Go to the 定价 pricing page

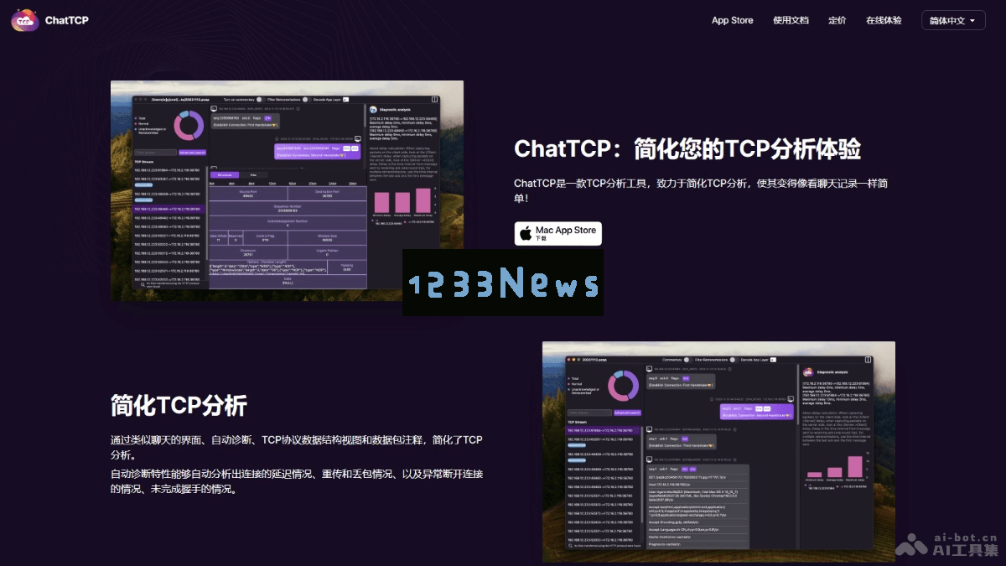pos(837,20)
